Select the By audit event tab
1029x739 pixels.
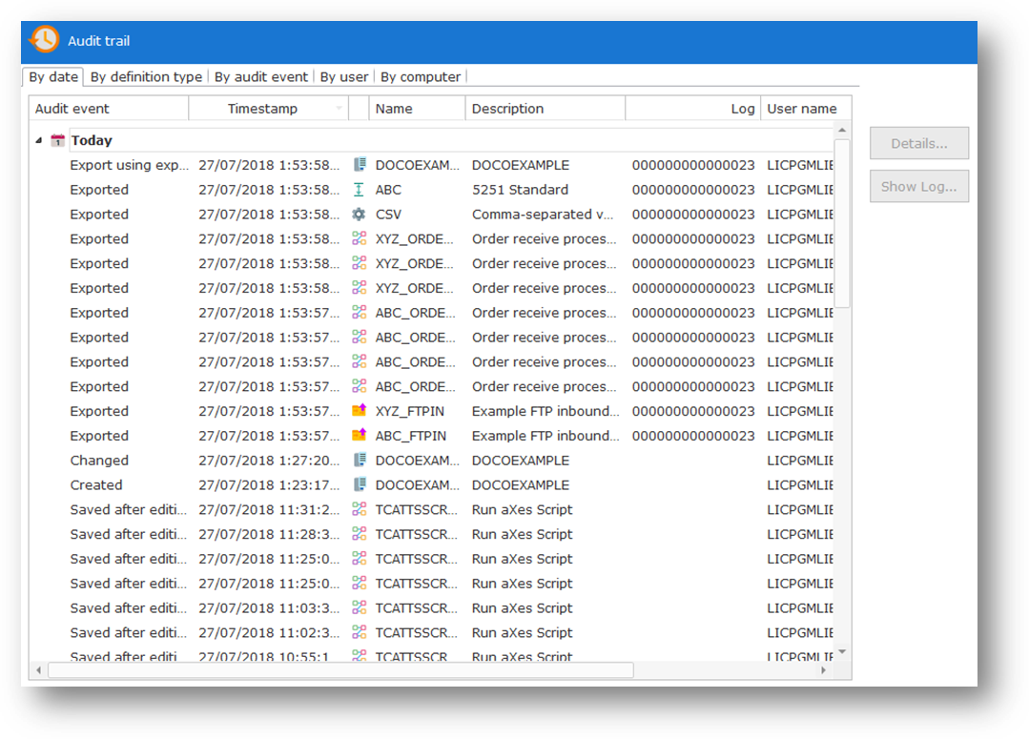[x=261, y=77]
